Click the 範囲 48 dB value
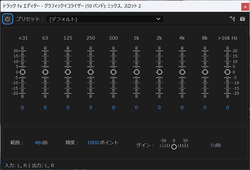This screenshot has width=250, height=170. point(37,143)
